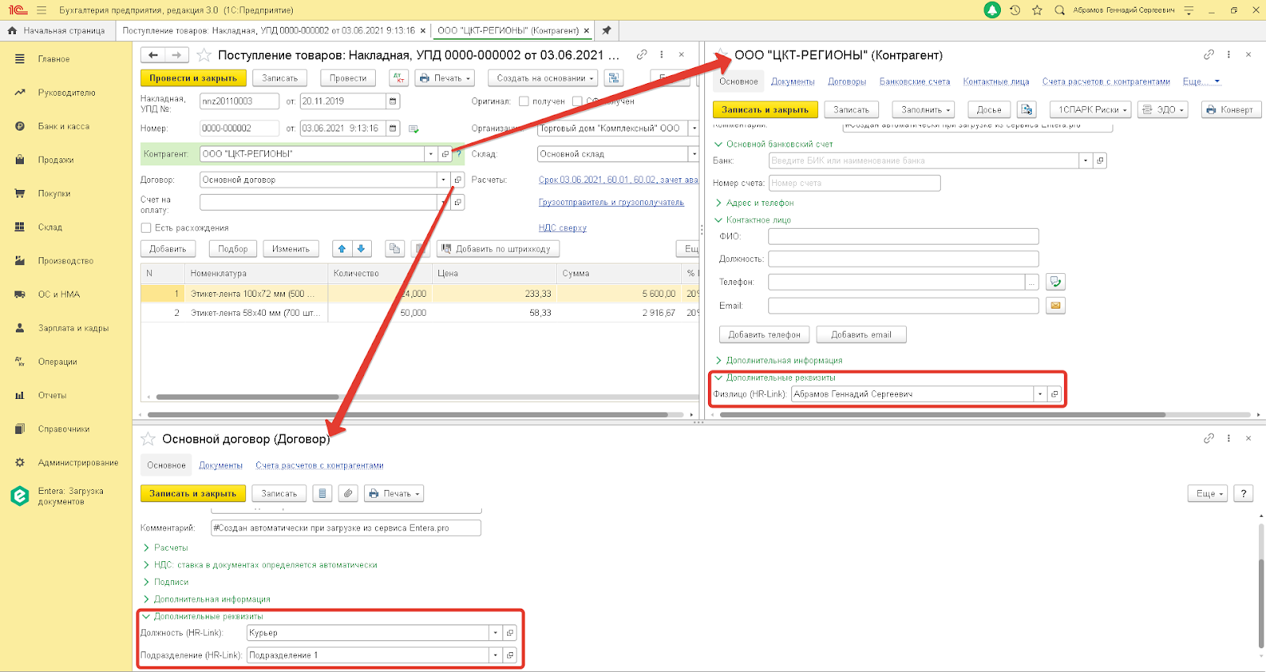The width and height of the screenshot is (1266, 672).
Task: Open Физлицо (HR-Link) field link icon
Action: [1054, 394]
